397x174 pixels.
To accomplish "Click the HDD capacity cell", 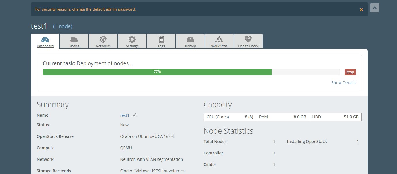I will click(x=335, y=117).
